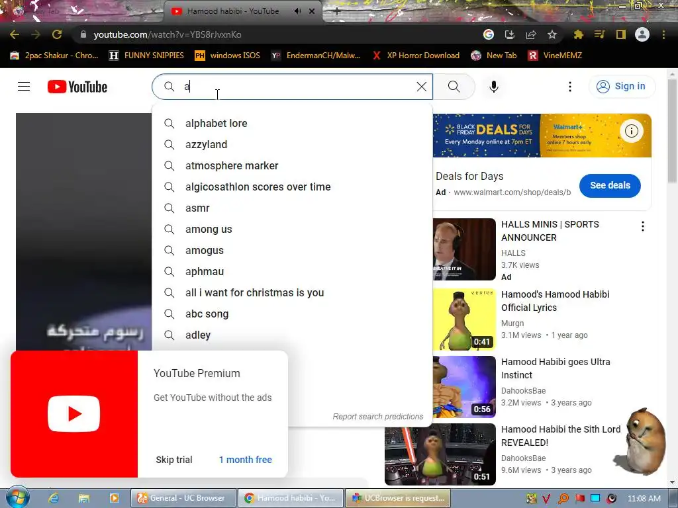Submit search with magnifier button
This screenshot has width=678, height=508.
pos(454,87)
